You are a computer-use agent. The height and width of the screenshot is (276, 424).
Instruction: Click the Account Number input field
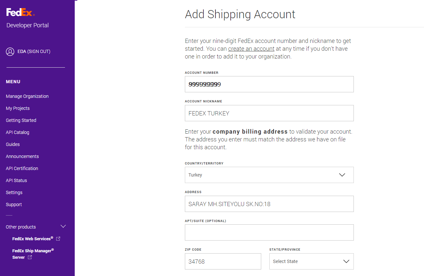click(269, 84)
